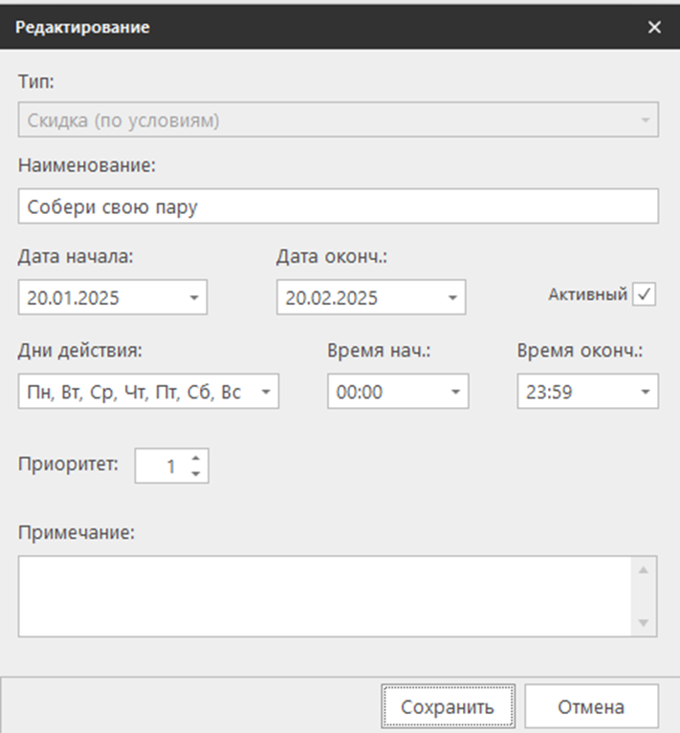
Task: Expand the Время нач. dropdown arrow
Action: click(454, 392)
